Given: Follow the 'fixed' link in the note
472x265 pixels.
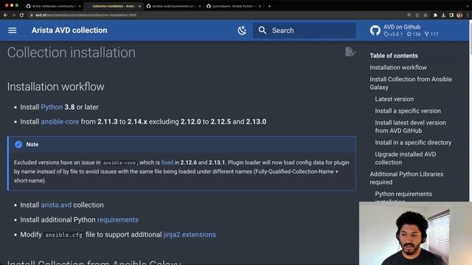Looking at the screenshot, I should 167,163.
